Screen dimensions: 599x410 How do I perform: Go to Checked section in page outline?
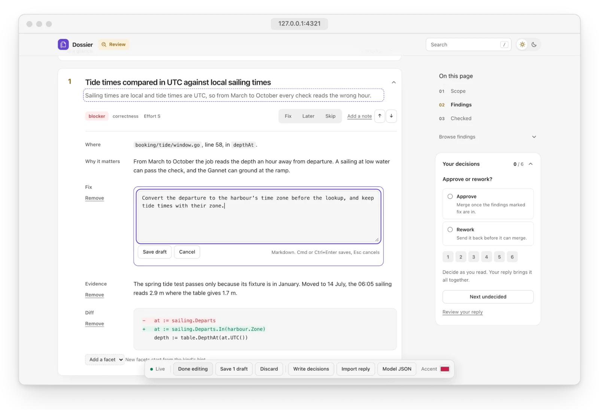(x=461, y=118)
